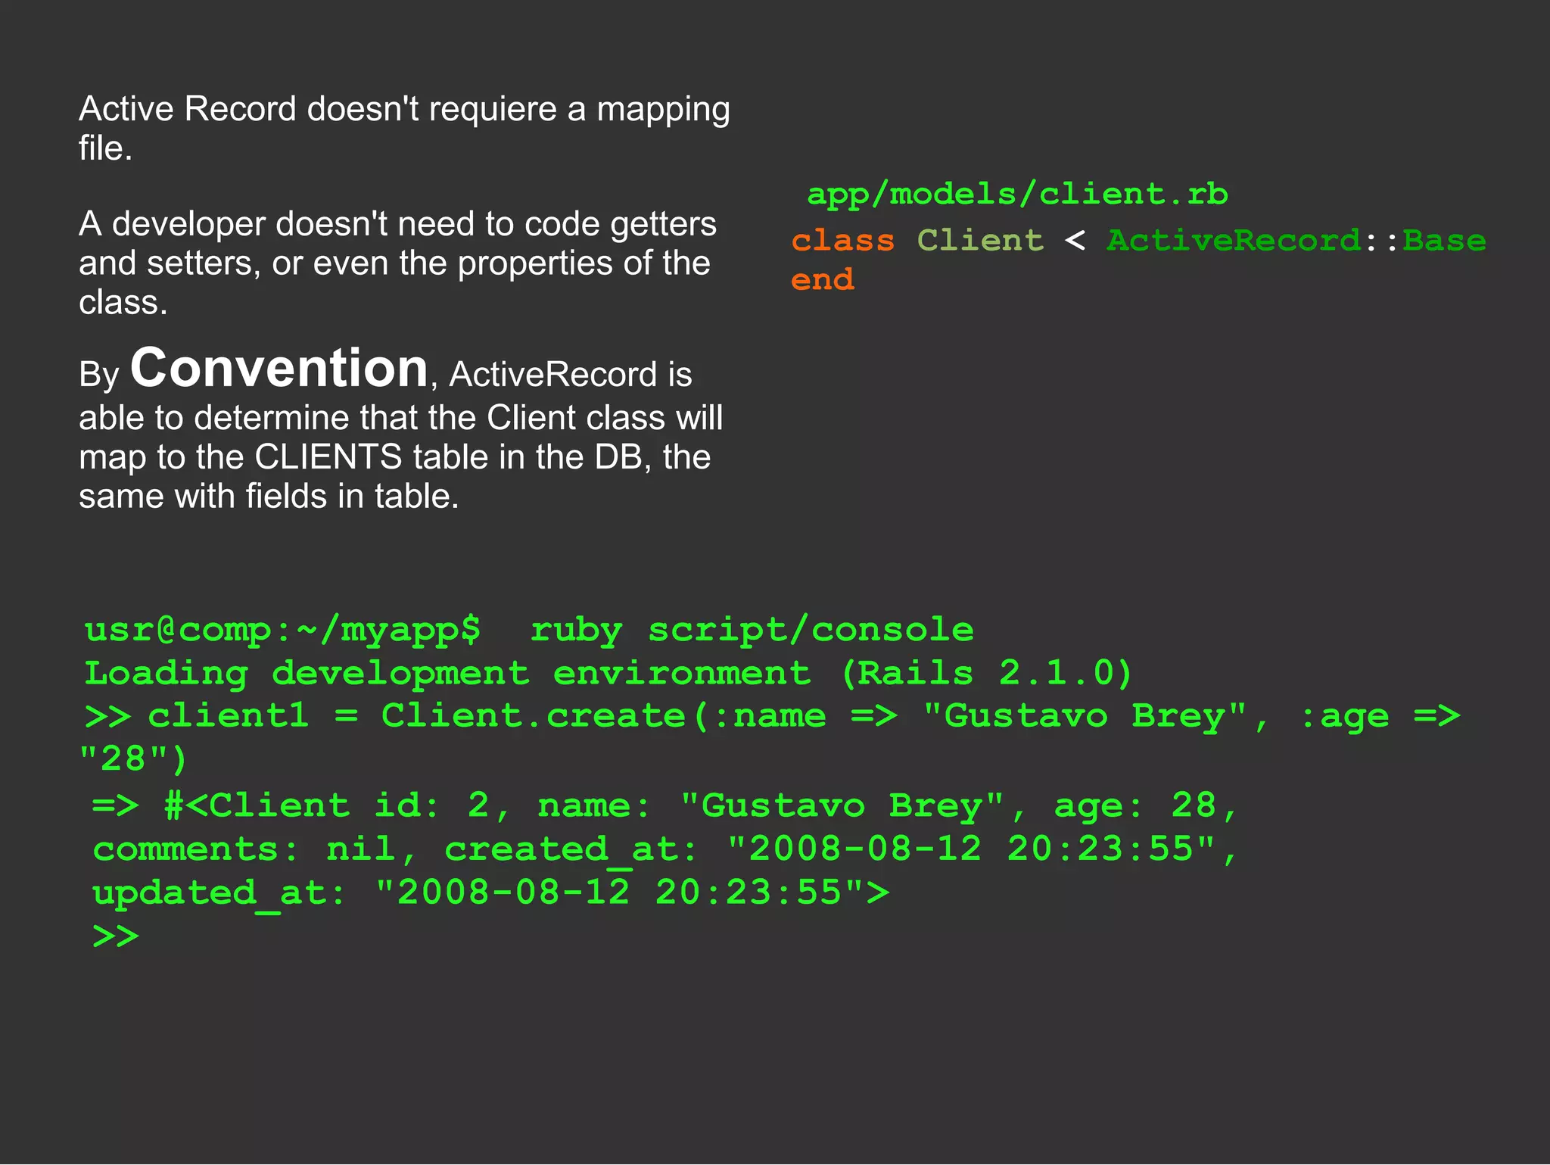The width and height of the screenshot is (1550, 1165).
Task: Click 'Loading development environment (Rails 2.1.0)'
Action: [608, 673]
